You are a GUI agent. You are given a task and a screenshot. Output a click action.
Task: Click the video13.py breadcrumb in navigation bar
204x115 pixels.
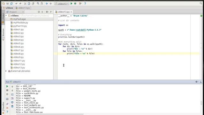tap(23, 8)
